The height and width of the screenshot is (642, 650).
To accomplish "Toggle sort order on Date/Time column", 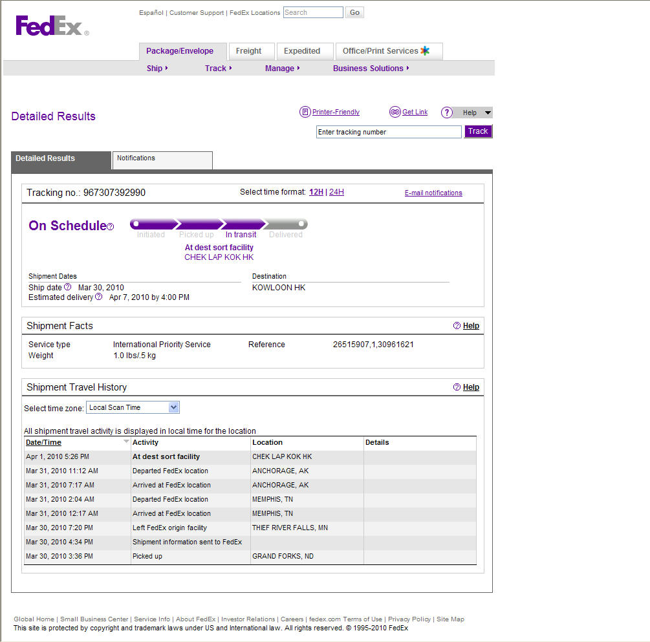I will coord(43,442).
